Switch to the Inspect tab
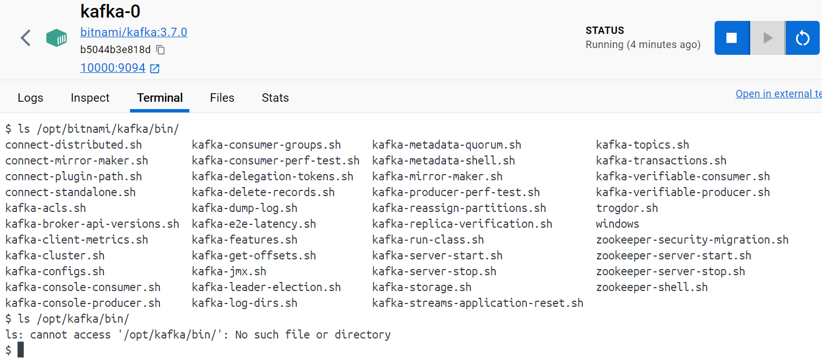The height and width of the screenshot is (360, 822). click(x=90, y=98)
